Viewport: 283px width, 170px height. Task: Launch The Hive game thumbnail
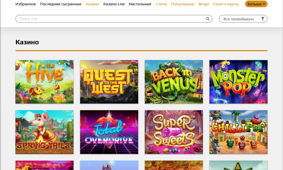(45, 82)
